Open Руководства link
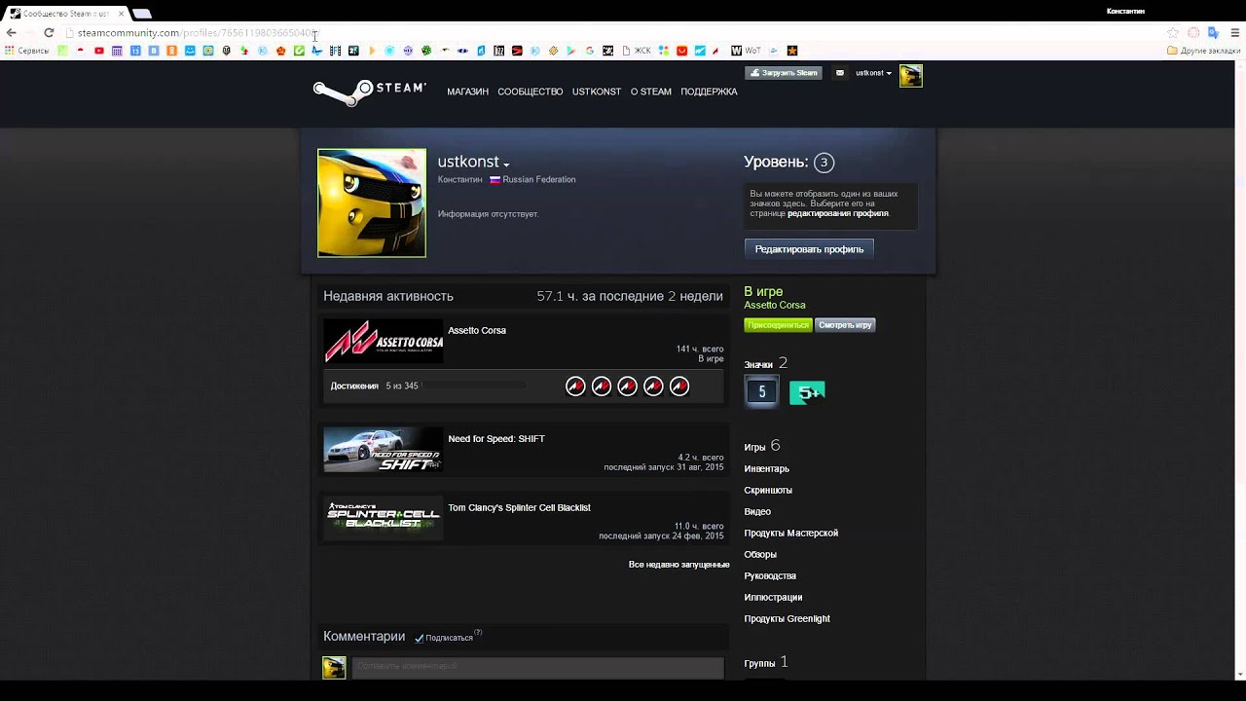Viewport: 1246px width, 701px height. [x=770, y=576]
